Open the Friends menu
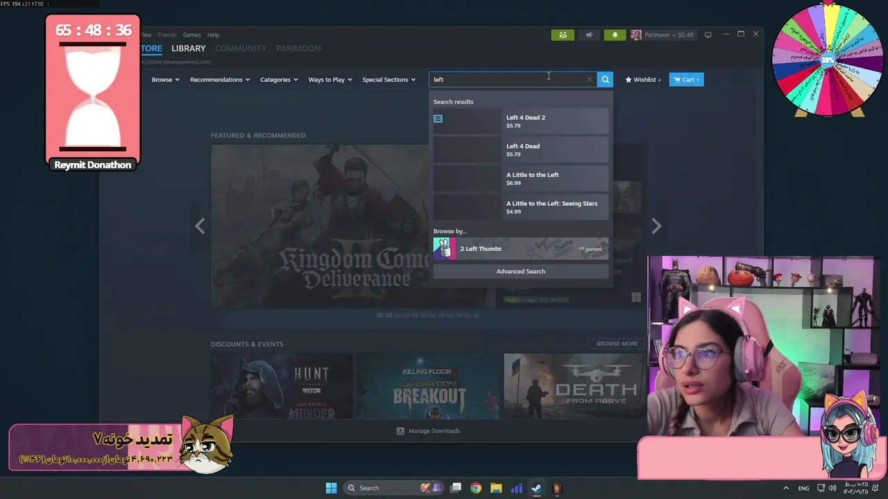 click(x=167, y=35)
